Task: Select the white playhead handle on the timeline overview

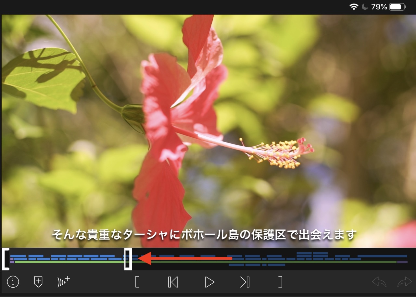Action: tap(128, 259)
